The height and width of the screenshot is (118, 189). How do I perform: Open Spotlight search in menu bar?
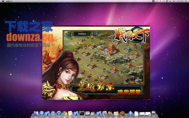coord(186,1)
